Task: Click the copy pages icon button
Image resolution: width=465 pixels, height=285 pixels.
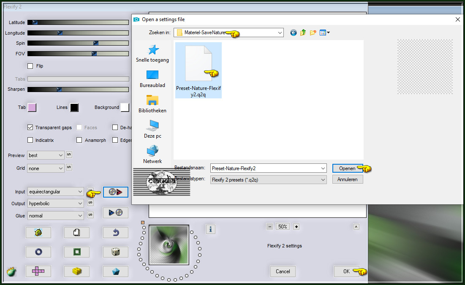Action: tap(76, 233)
